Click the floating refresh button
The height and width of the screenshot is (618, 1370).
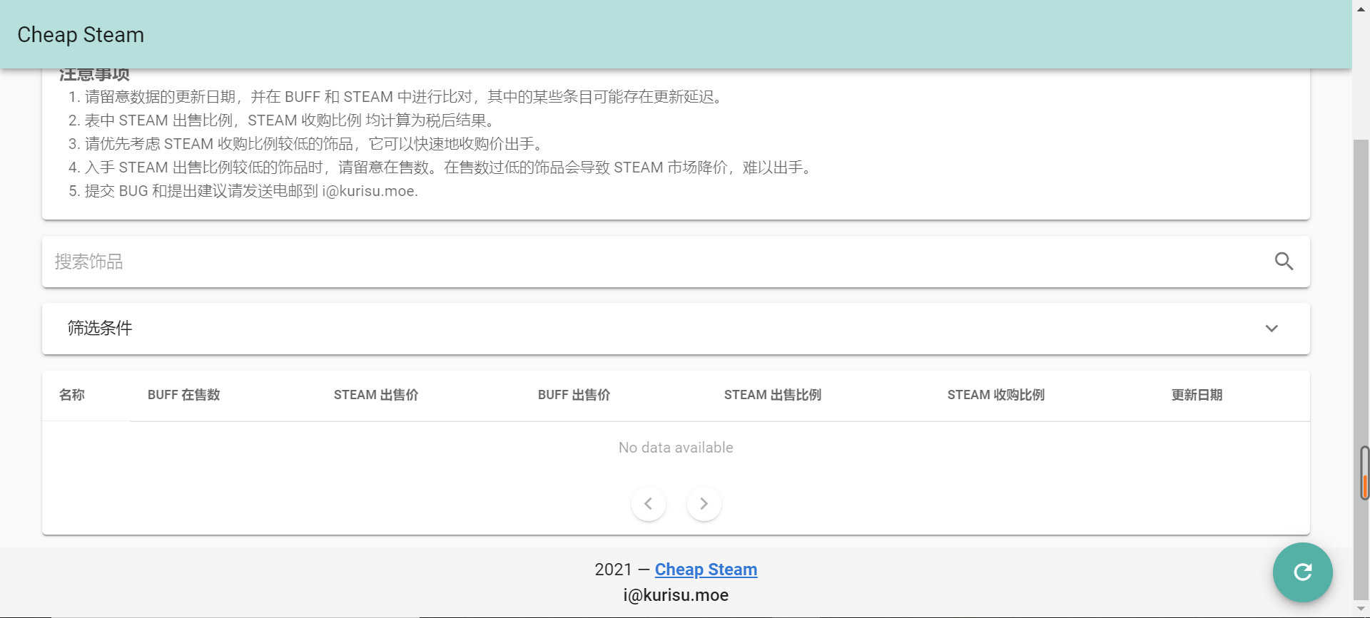click(x=1302, y=572)
